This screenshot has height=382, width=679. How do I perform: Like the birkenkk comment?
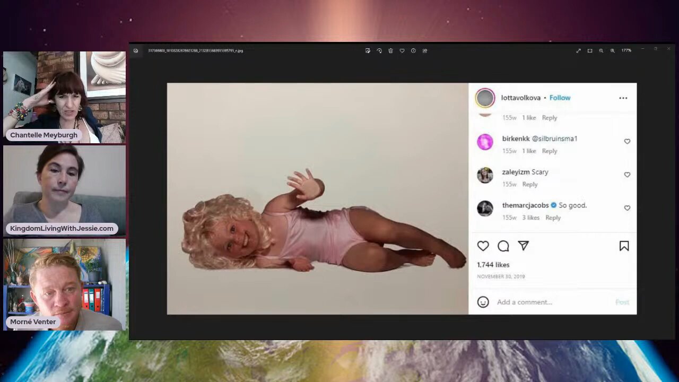627,141
